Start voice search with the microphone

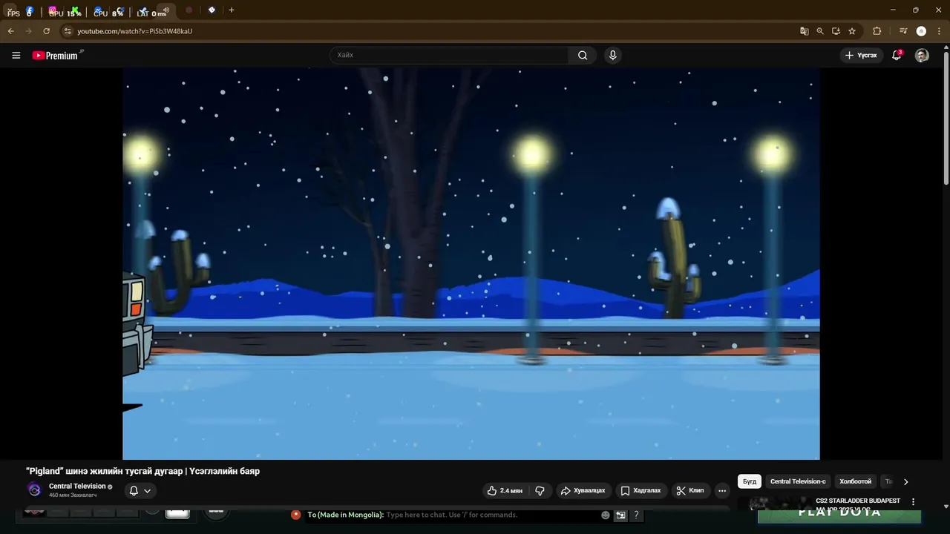pos(612,55)
